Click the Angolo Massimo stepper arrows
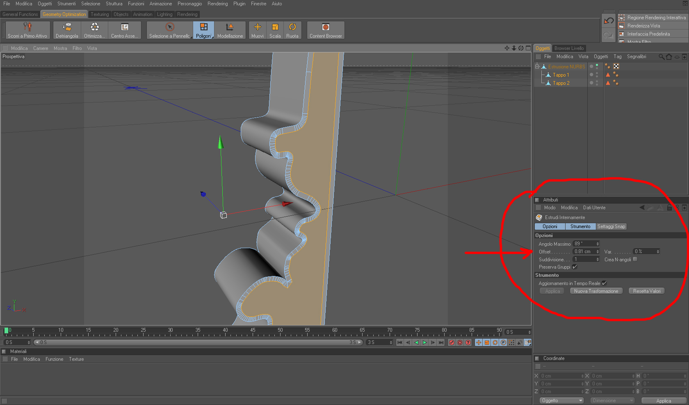This screenshot has height=405, width=689. (x=598, y=244)
